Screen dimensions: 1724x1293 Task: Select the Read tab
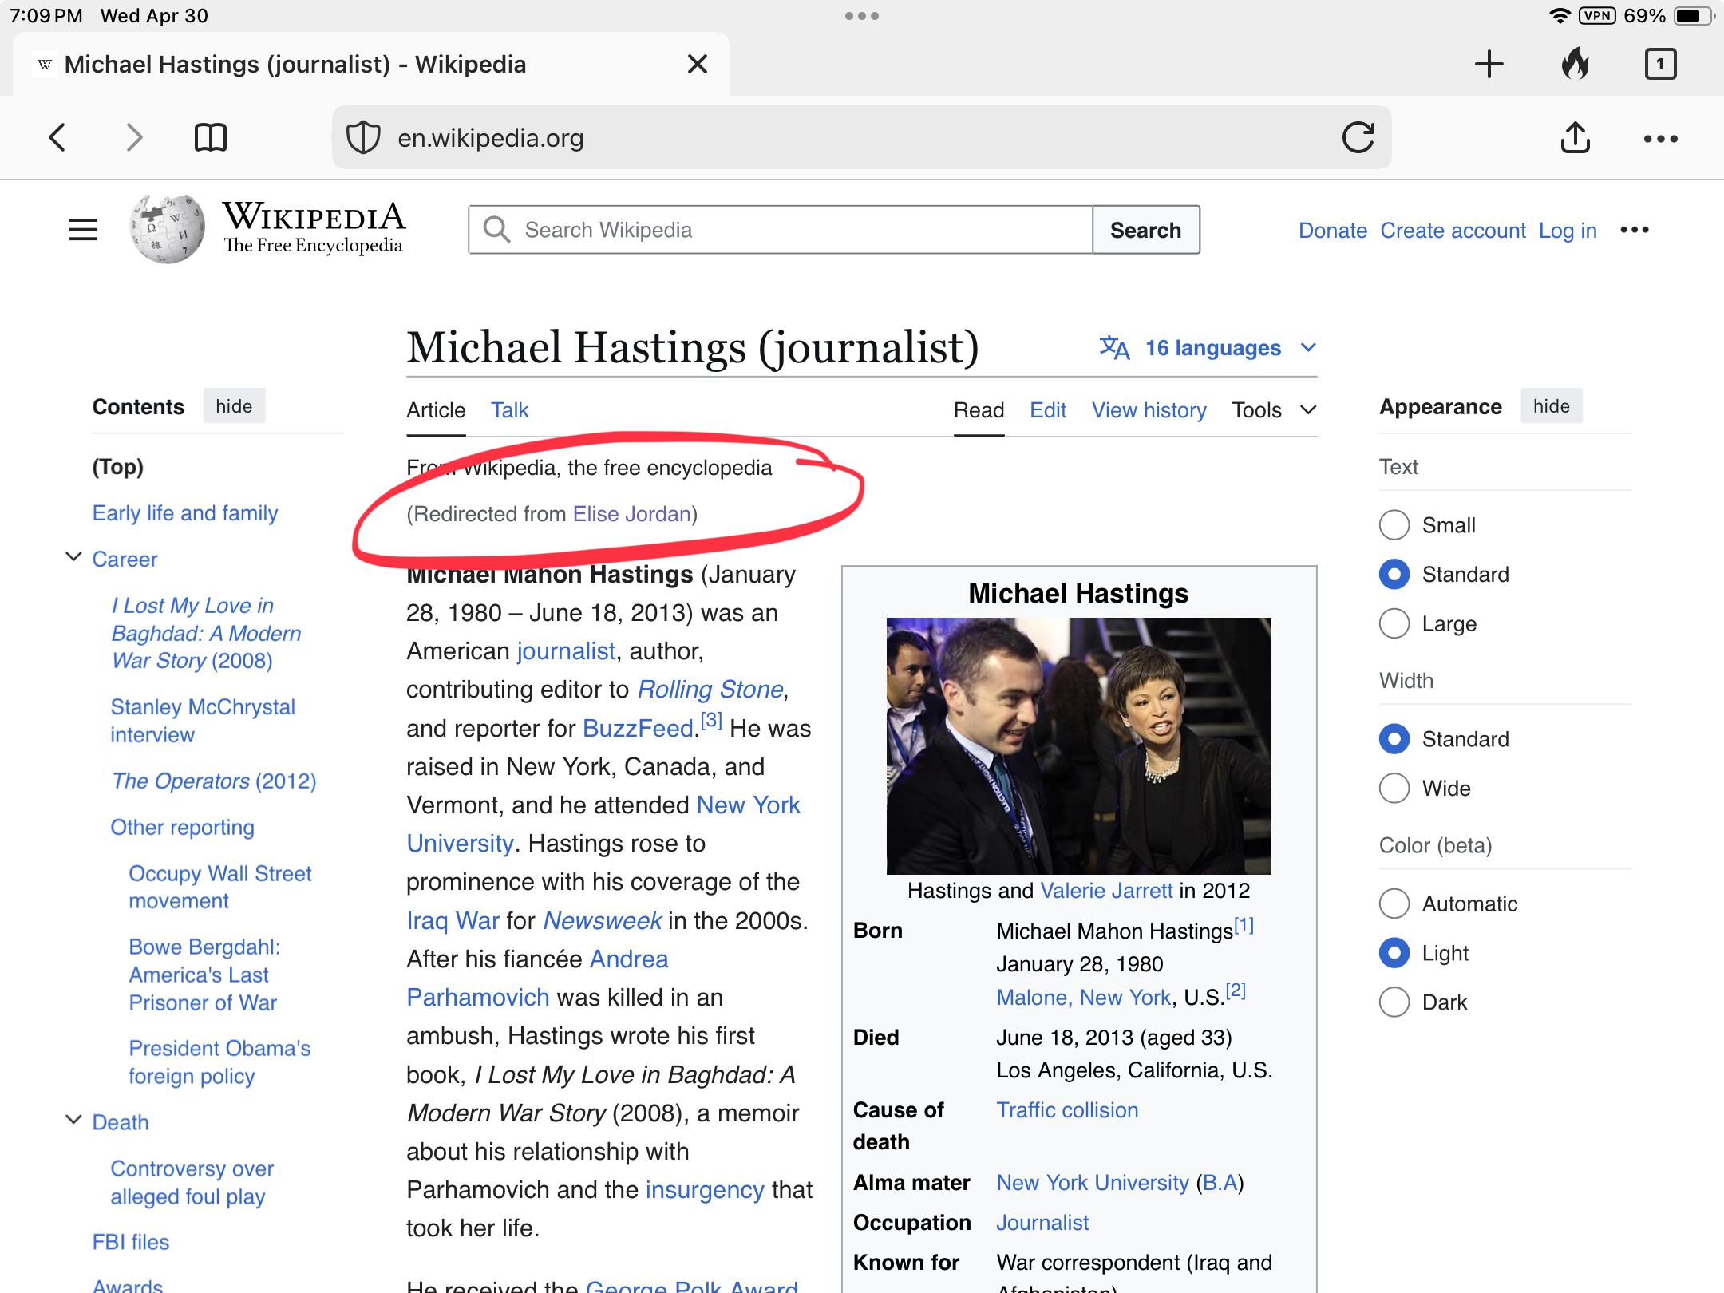(x=979, y=410)
